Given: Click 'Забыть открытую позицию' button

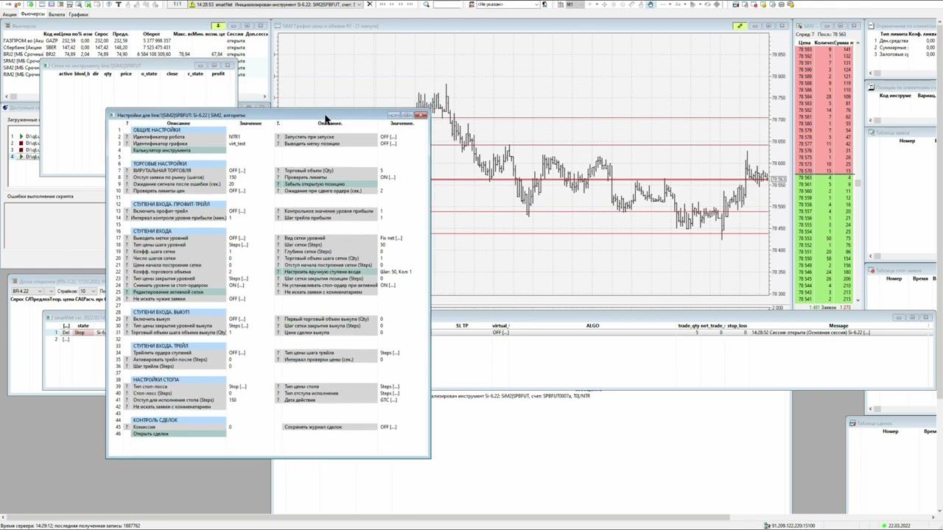Looking at the screenshot, I should pyautogui.click(x=329, y=184).
